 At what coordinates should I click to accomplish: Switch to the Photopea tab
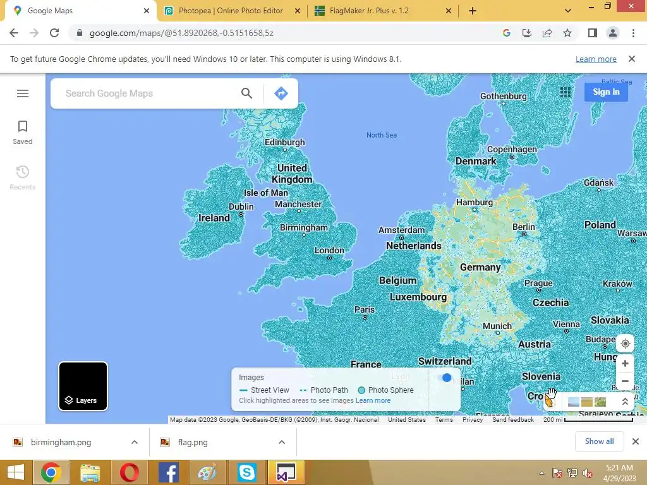tap(230, 11)
